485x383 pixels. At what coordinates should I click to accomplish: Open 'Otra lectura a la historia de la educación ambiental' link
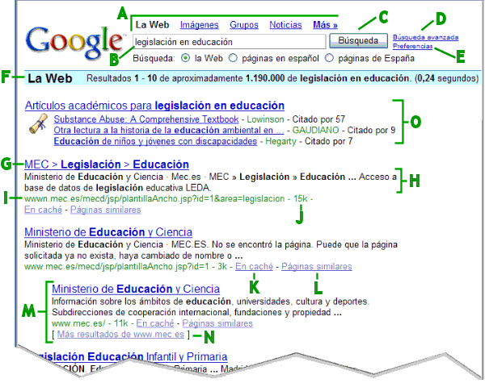[169, 131]
